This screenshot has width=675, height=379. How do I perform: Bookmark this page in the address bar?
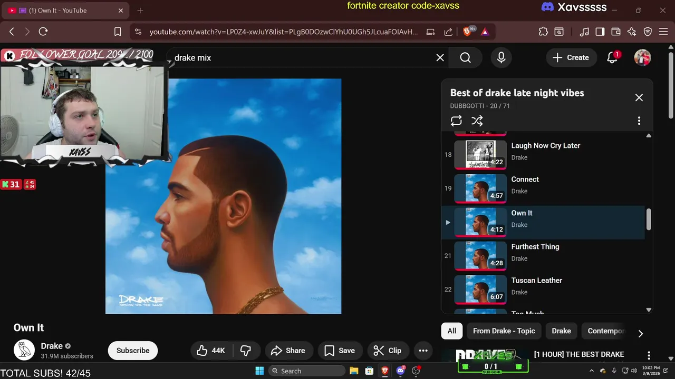118,32
